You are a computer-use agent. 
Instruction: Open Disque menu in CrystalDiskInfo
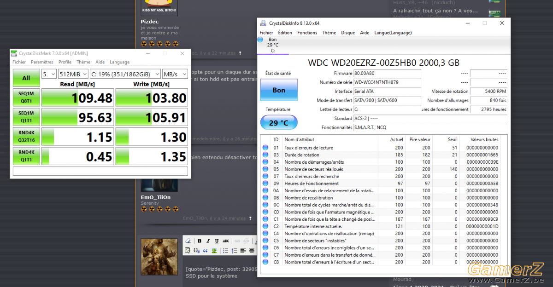[348, 33]
